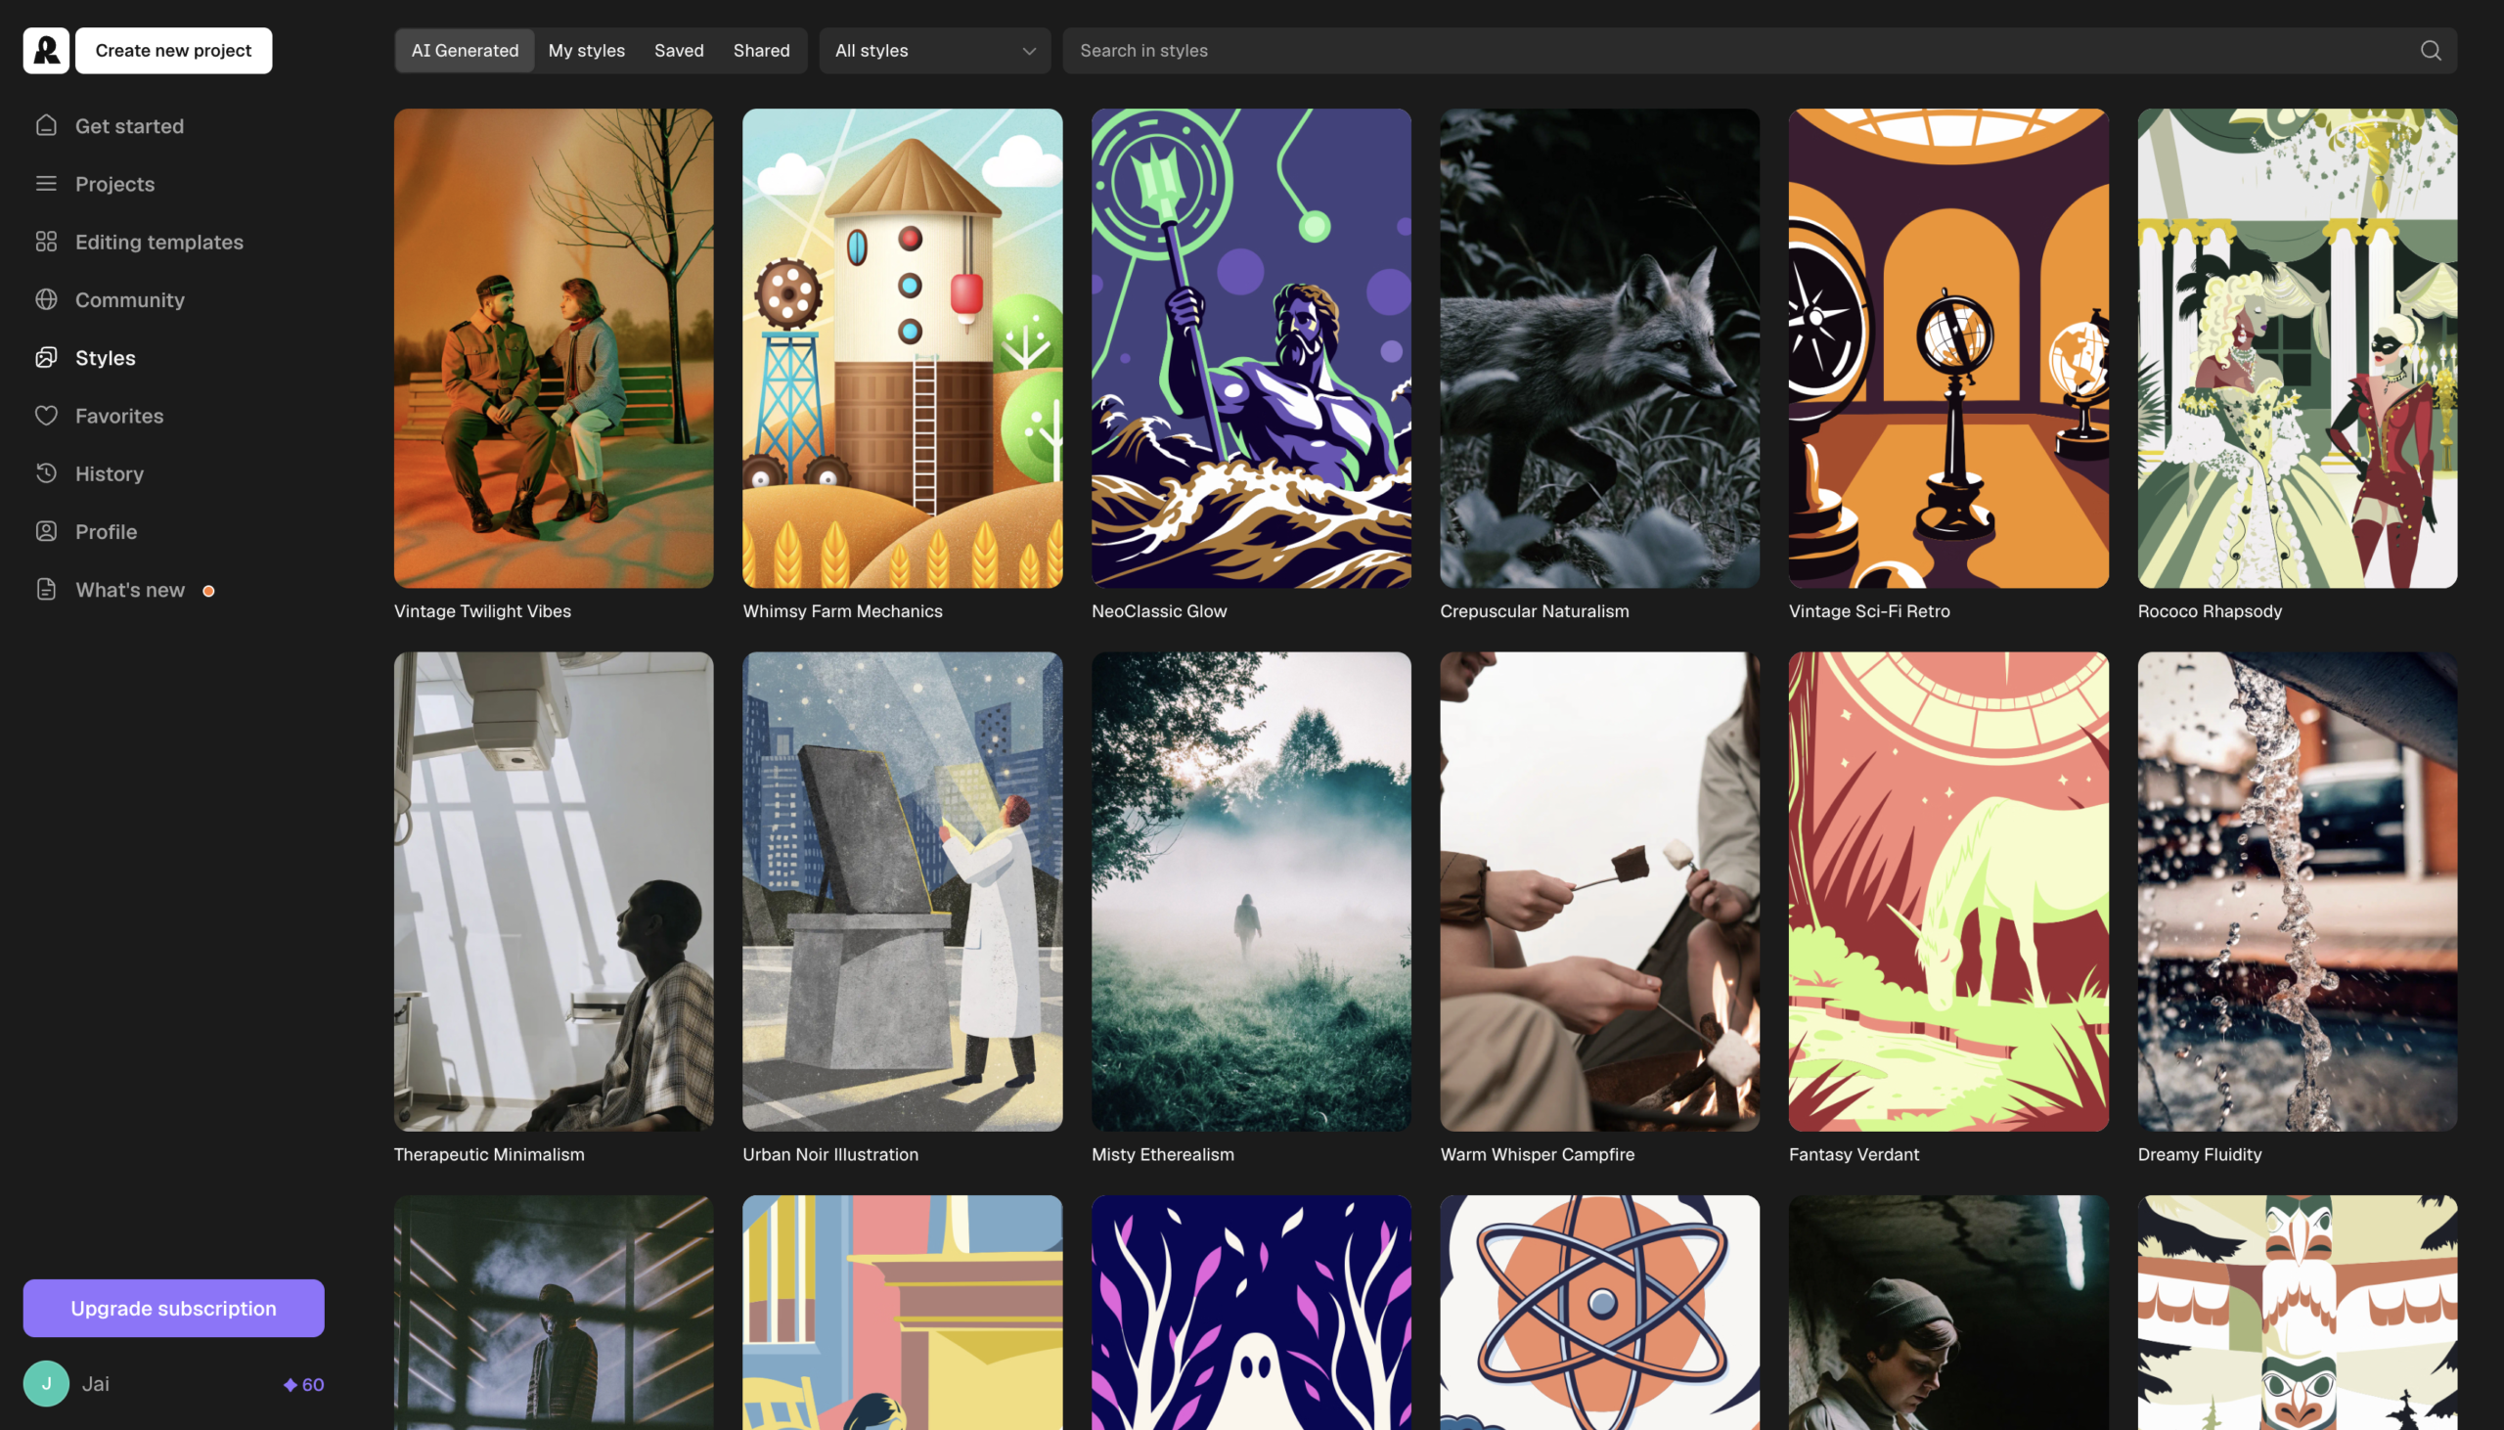This screenshot has width=2504, height=1430.
Task: Click the NeoClassic Glow title
Action: (x=1160, y=611)
